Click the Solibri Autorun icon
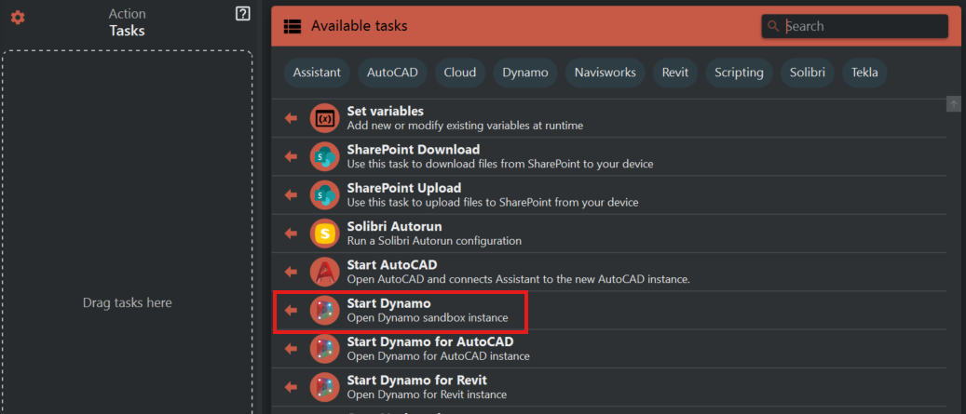 point(325,234)
